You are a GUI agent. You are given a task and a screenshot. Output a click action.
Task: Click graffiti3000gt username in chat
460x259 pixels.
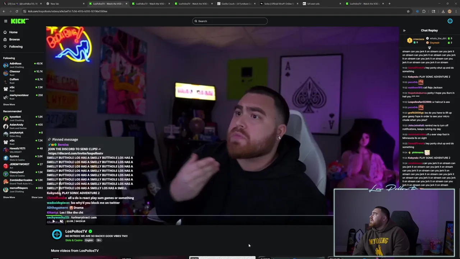coord(417,113)
